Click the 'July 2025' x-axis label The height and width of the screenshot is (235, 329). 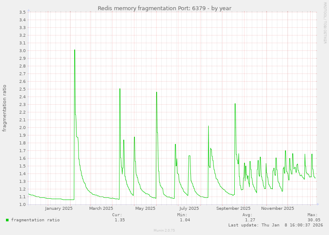point(189,209)
